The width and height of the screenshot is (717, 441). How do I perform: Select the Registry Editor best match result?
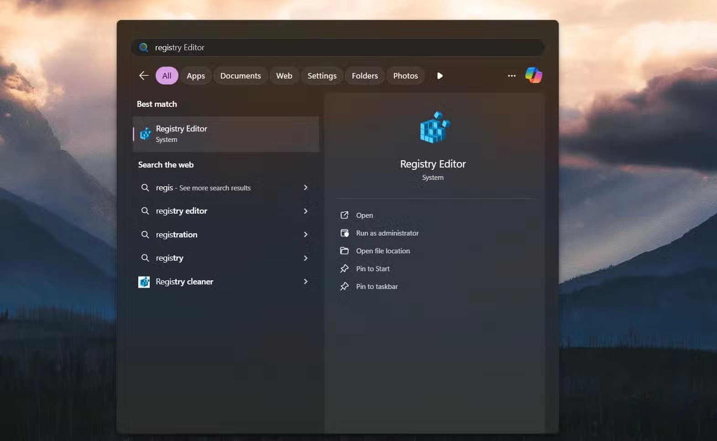pos(226,134)
